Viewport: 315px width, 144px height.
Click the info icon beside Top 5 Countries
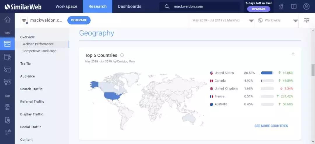pyautogui.click(x=122, y=55)
